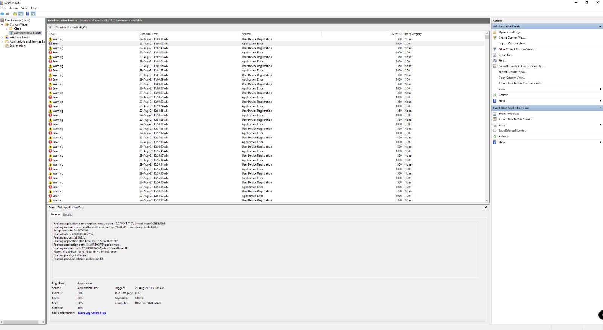Sort events by the Event ID column header
Image resolution: width=603 pixels, height=330 pixels.
click(362, 34)
